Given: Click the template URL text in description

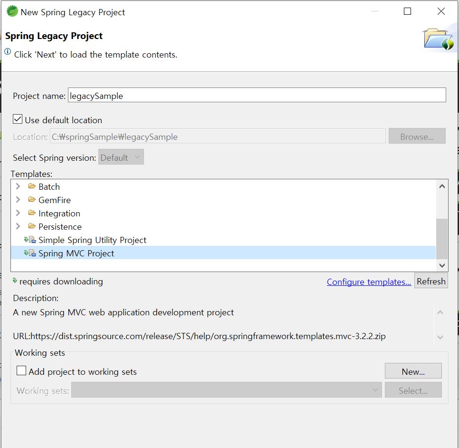Looking at the screenshot, I should (199, 336).
